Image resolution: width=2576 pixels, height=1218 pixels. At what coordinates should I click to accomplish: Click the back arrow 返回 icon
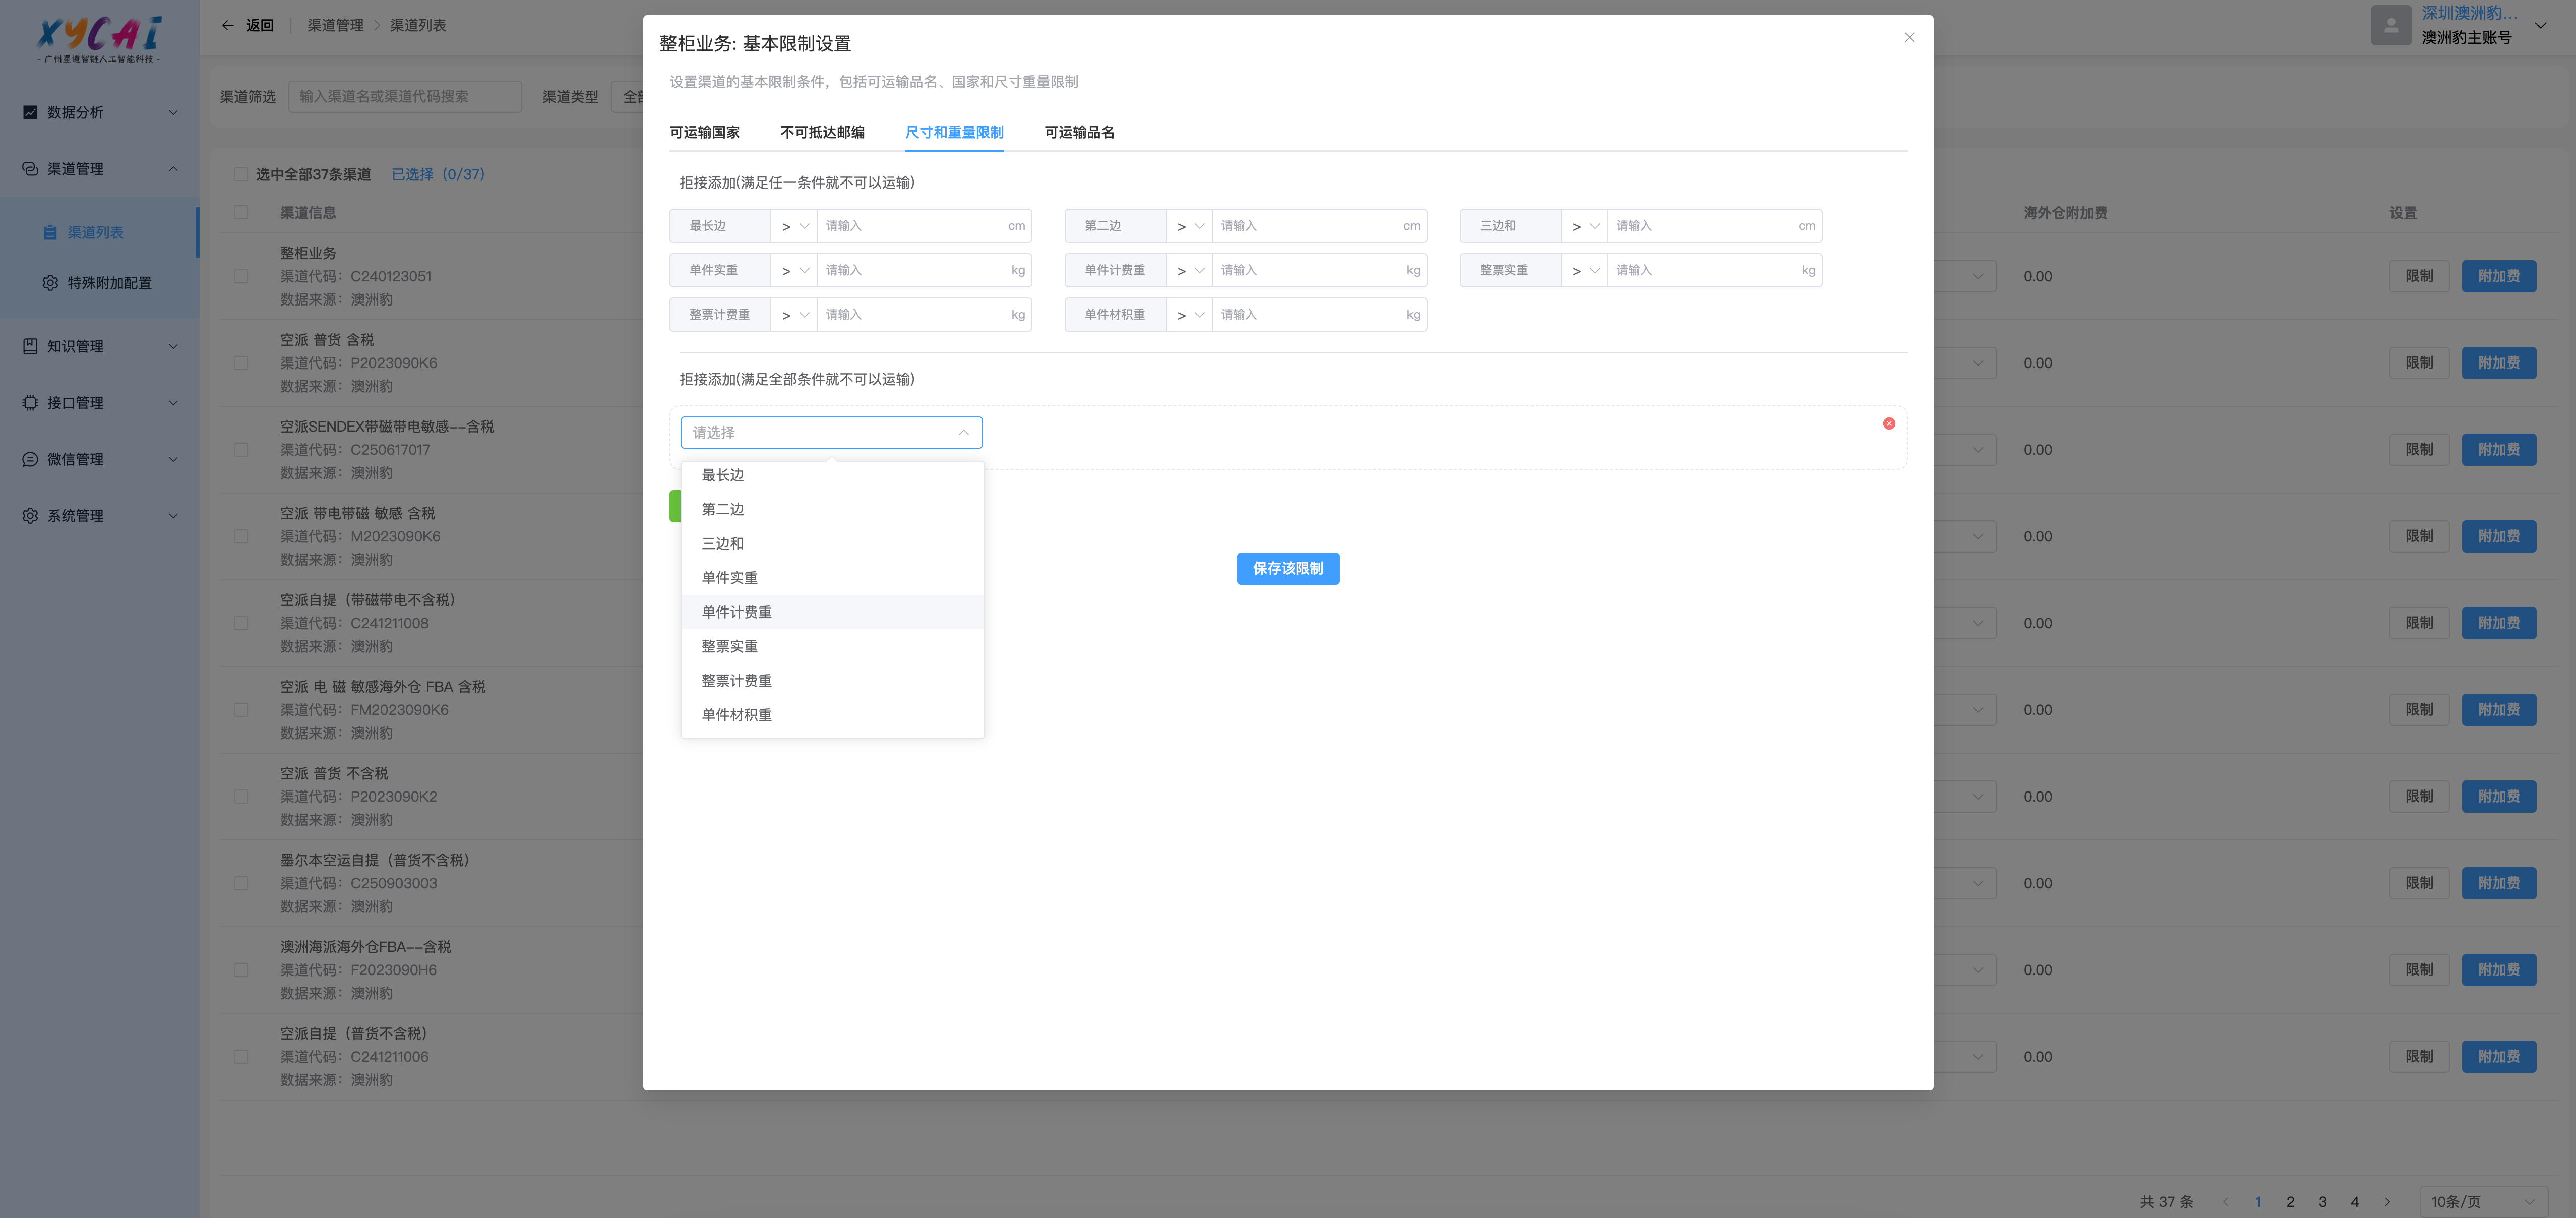click(x=228, y=25)
